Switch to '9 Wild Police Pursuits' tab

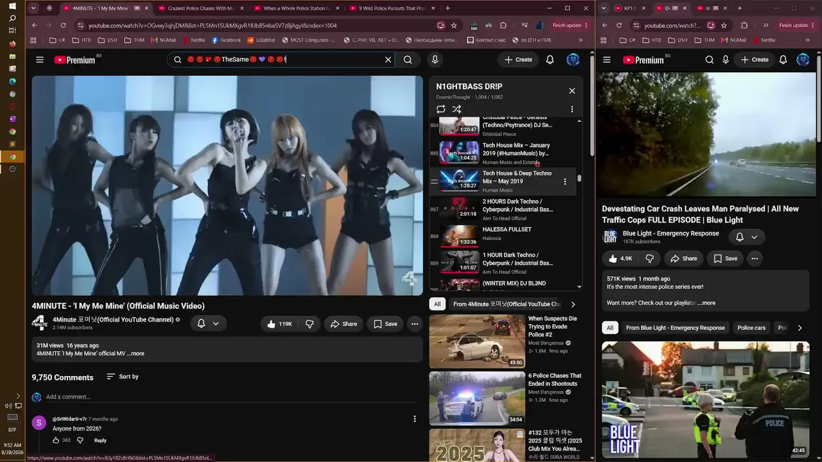coord(392,8)
